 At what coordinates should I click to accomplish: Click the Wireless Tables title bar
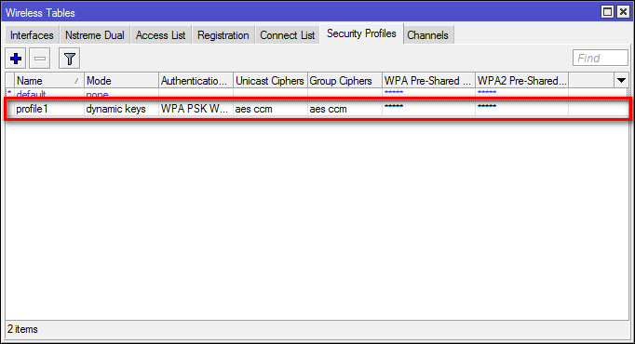[300, 12]
